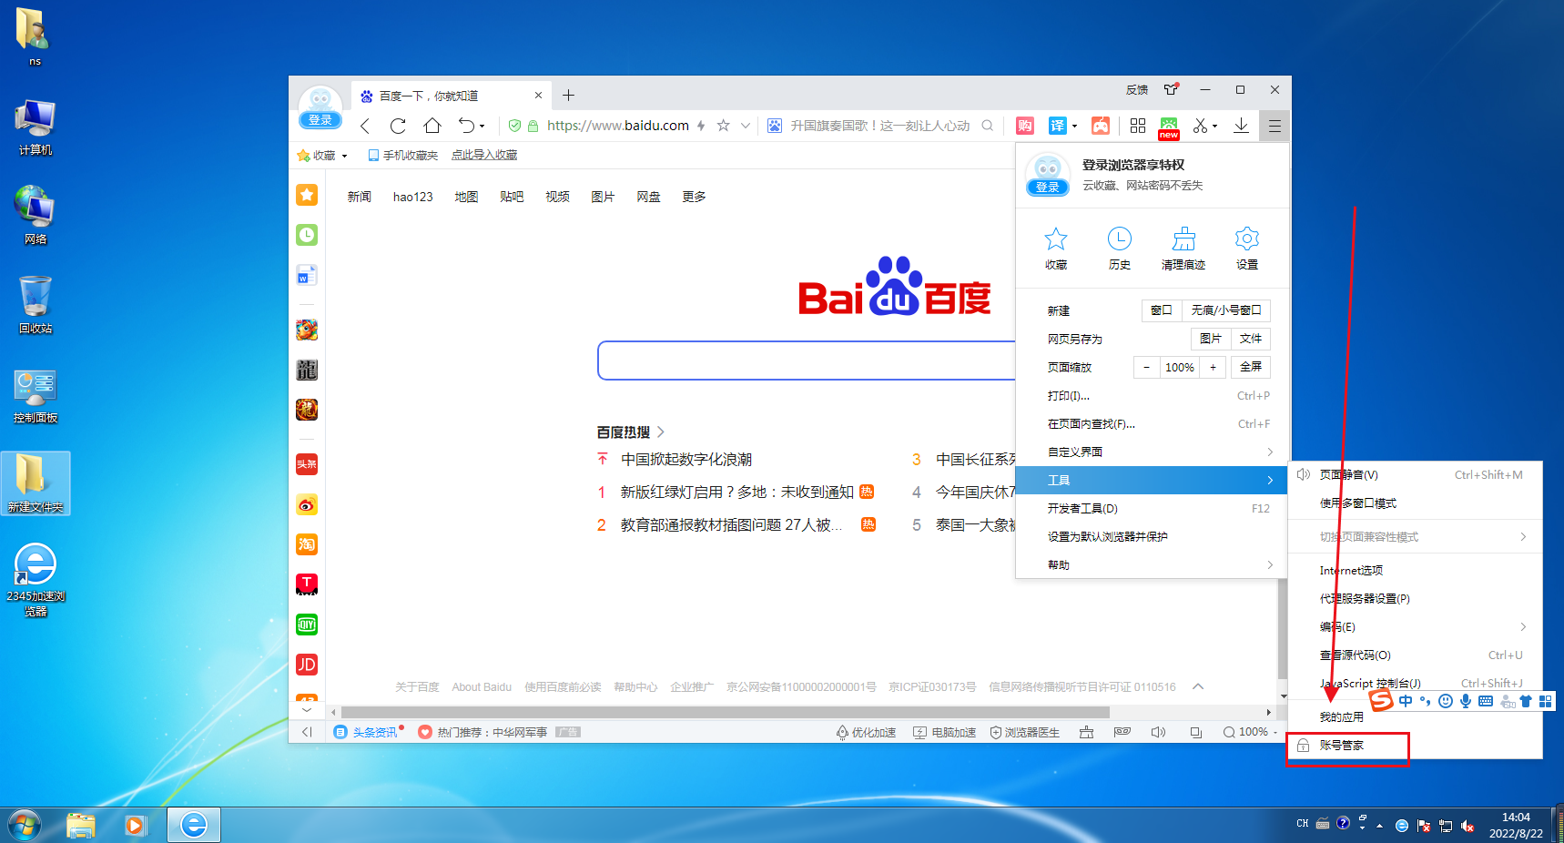Expand sidebar with the down chevron

tap(307, 709)
